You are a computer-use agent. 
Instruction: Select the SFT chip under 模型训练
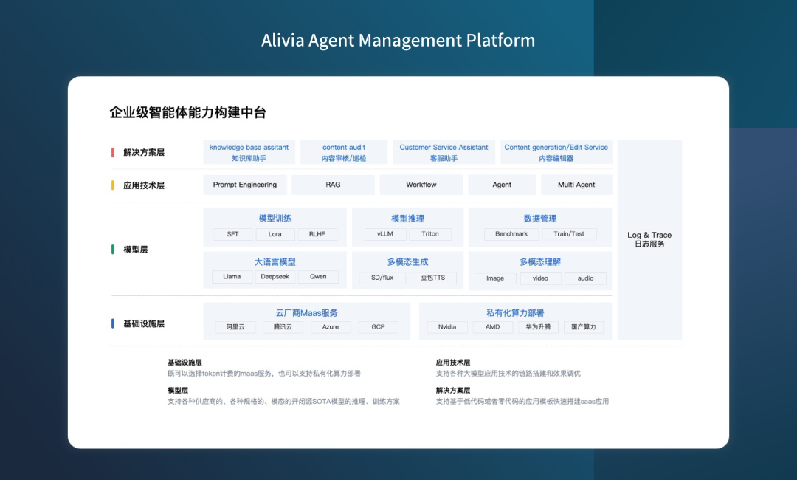point(232,233)
